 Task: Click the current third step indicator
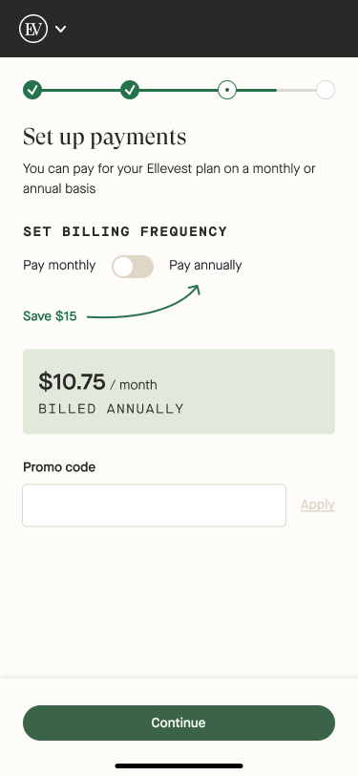(x=227, y=90)
